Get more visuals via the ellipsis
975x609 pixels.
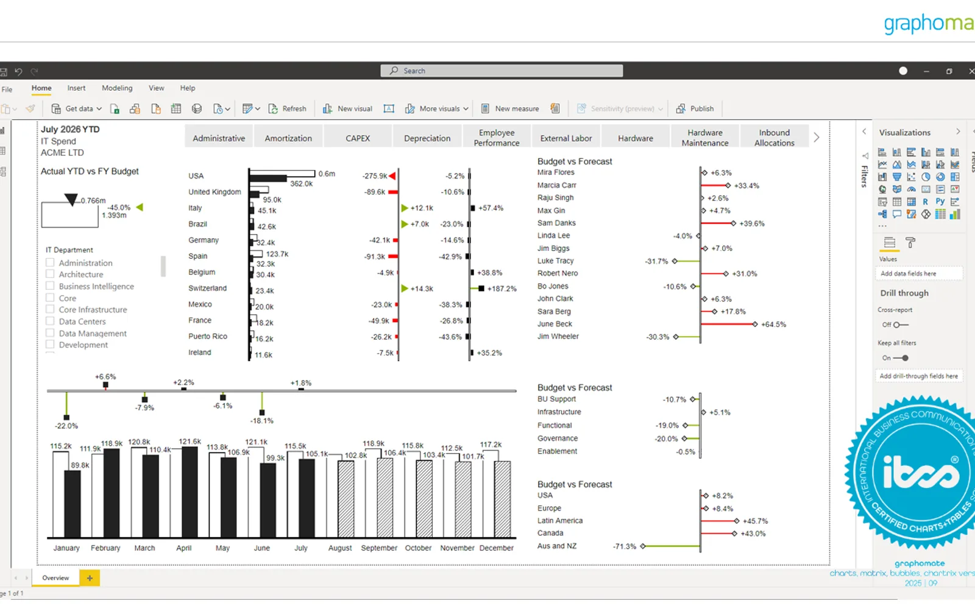tap(882, 226)
